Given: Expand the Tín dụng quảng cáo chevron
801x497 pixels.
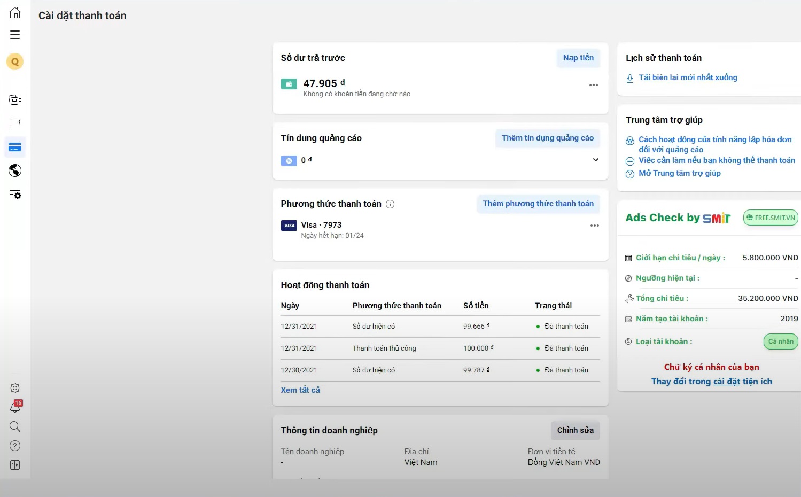Looking at the screenshot, I should point(595,160).
